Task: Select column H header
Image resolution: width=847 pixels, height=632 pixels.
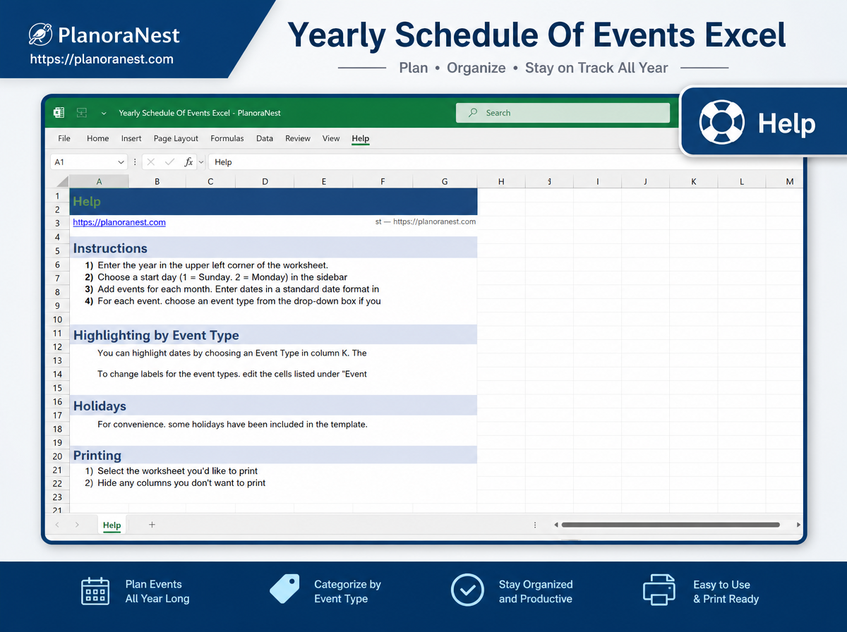Action: [501, 182]
